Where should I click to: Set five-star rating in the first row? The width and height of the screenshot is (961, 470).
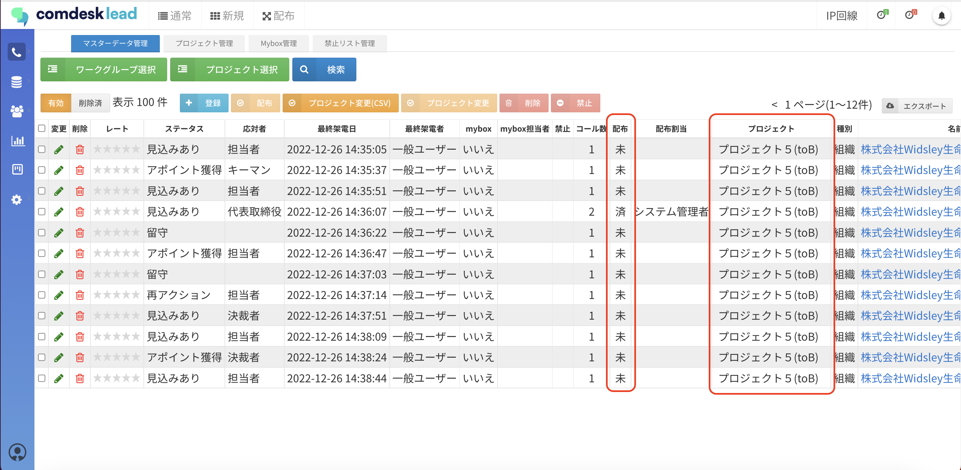135,149
